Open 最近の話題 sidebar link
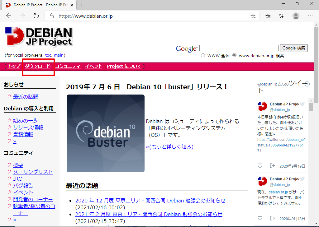The width and height of the screenshot is (319, 227). (x=26, y=97)
